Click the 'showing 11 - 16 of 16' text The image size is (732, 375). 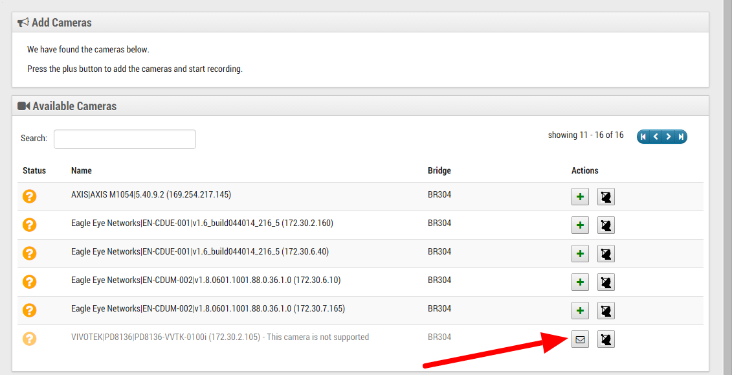tap(586, 135)
